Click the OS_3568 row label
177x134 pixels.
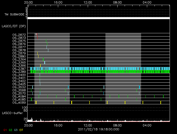pyautogui.click(x=19, y=90)
